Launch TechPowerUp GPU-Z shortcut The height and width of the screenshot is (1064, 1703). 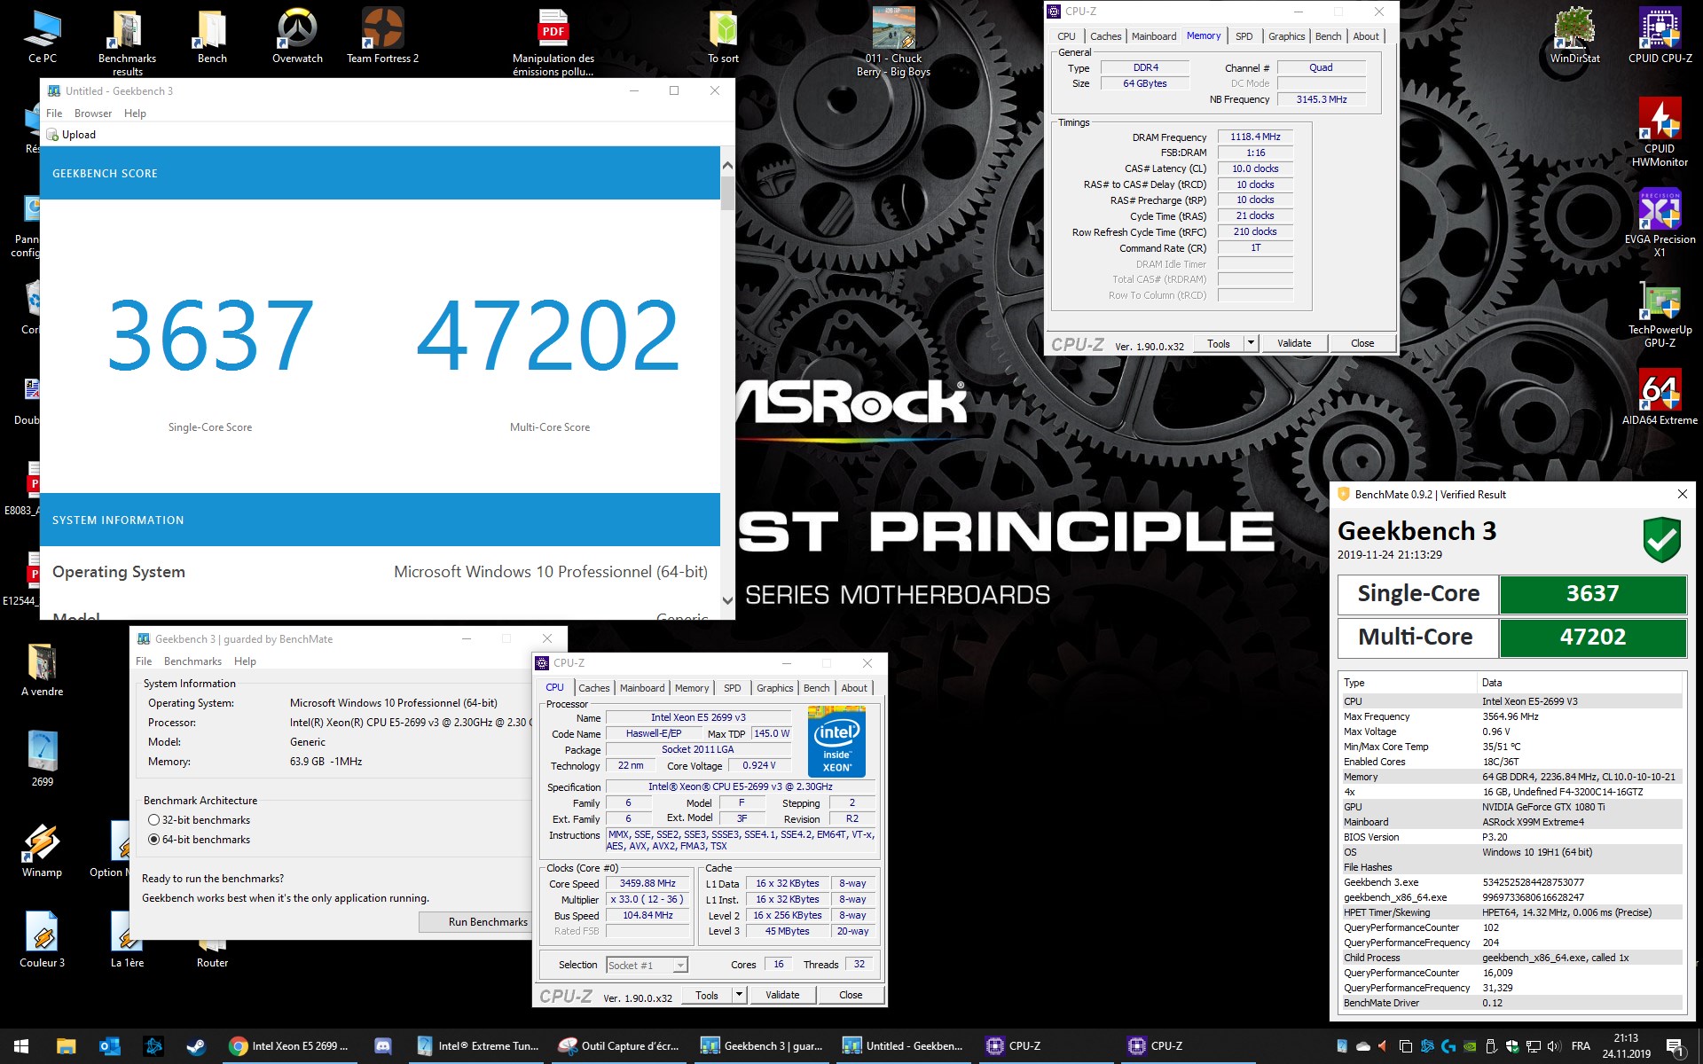click(x=1660, y=314)
